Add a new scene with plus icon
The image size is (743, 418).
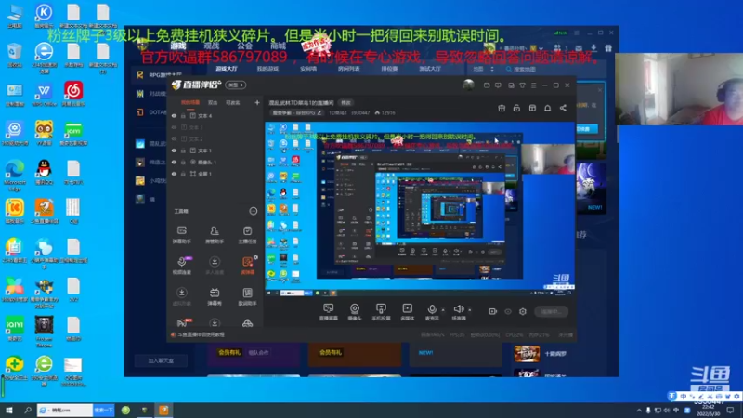tap(257, 102)
